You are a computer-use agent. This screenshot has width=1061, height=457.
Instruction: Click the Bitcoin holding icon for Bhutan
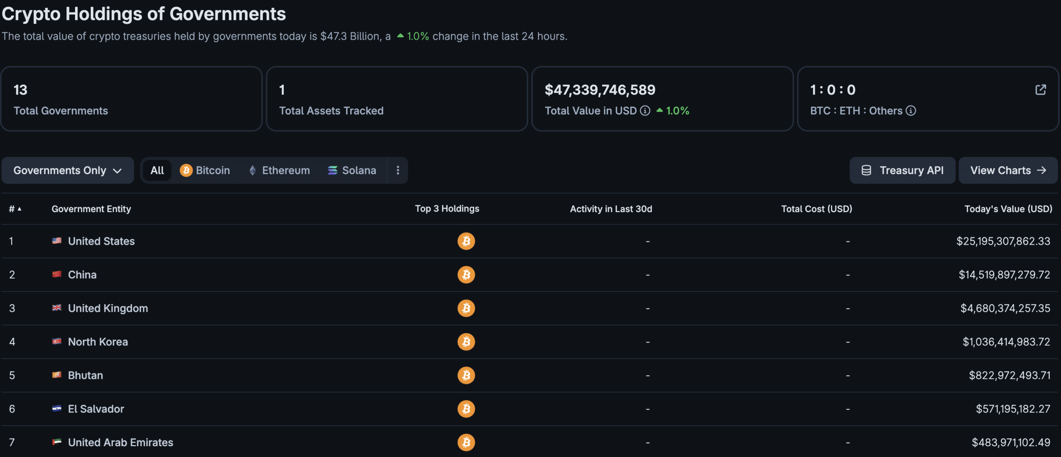(466, 375)
